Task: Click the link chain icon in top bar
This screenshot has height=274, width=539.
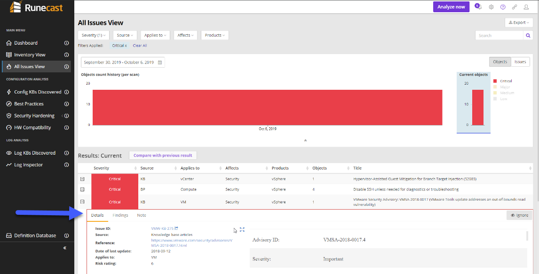Action: tap(515, 7)
